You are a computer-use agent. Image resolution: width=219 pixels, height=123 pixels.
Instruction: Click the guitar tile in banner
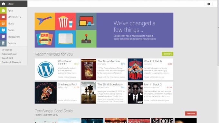point(45,21)
